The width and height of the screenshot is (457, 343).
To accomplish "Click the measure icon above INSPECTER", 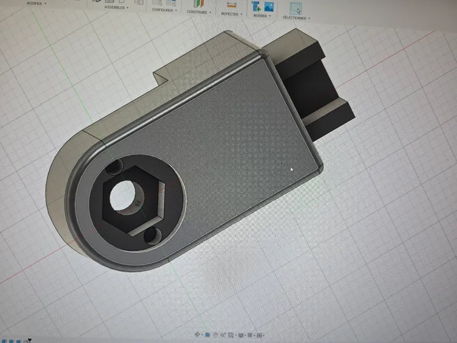I will pos(232,5).
